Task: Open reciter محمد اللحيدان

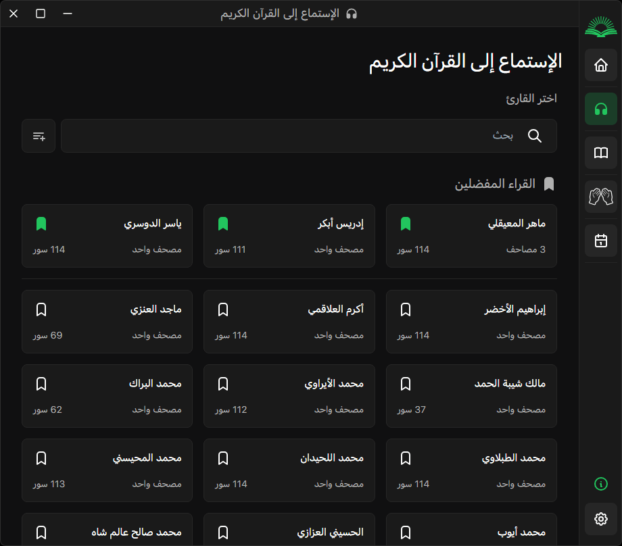Action: 289,470
